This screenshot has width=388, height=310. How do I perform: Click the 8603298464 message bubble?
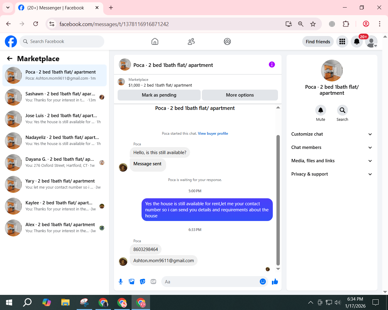coord(145,249)
